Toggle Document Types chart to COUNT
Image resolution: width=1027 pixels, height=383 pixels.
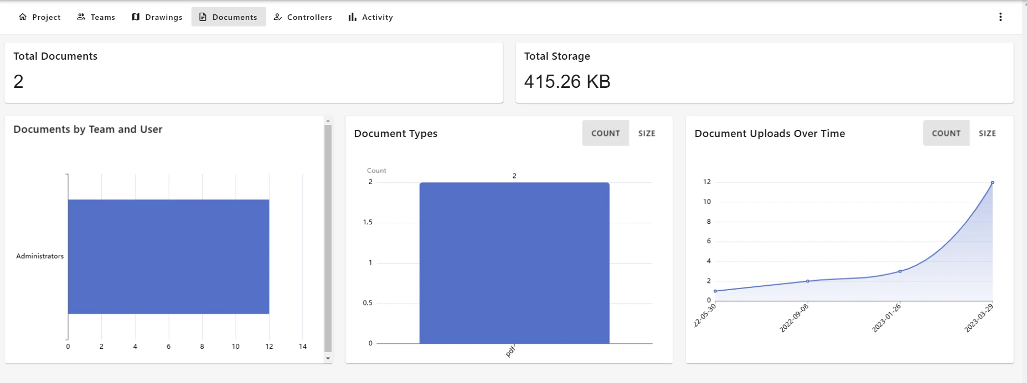(606, 133)
